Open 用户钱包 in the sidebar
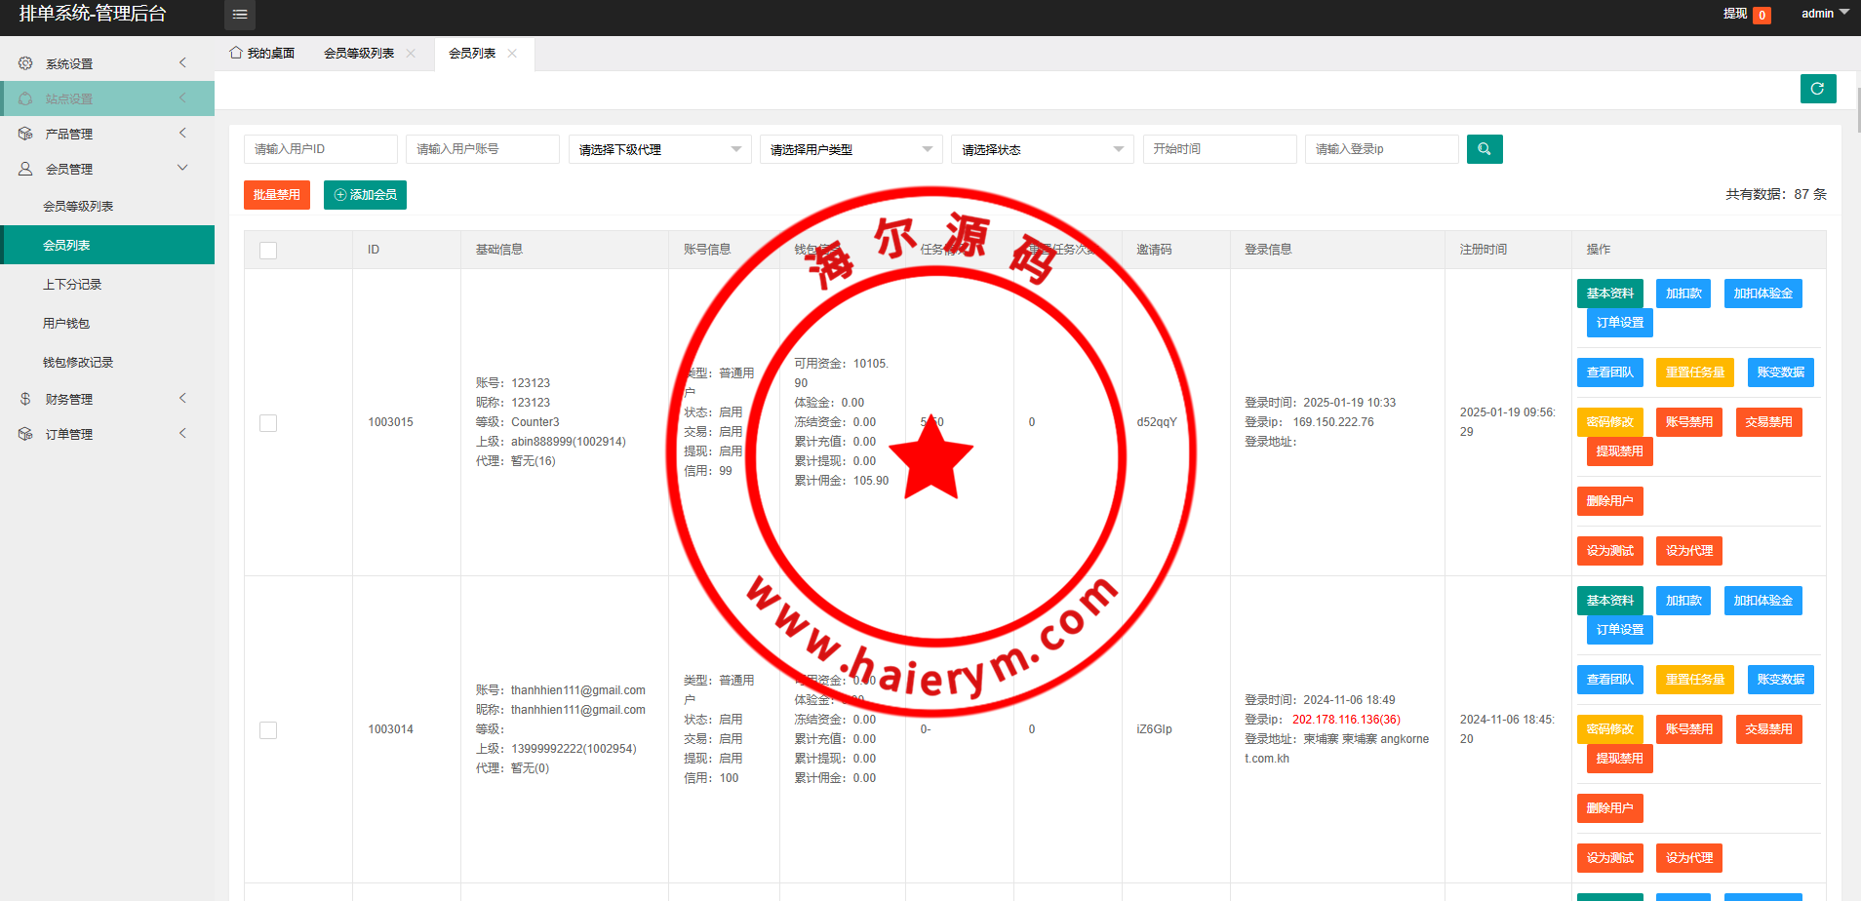 66,324
